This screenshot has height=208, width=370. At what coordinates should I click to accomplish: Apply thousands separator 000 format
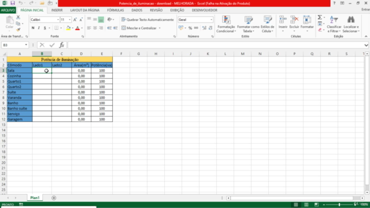[x=196, y=28]
